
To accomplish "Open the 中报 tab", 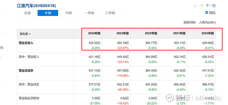I will (68, 13).
